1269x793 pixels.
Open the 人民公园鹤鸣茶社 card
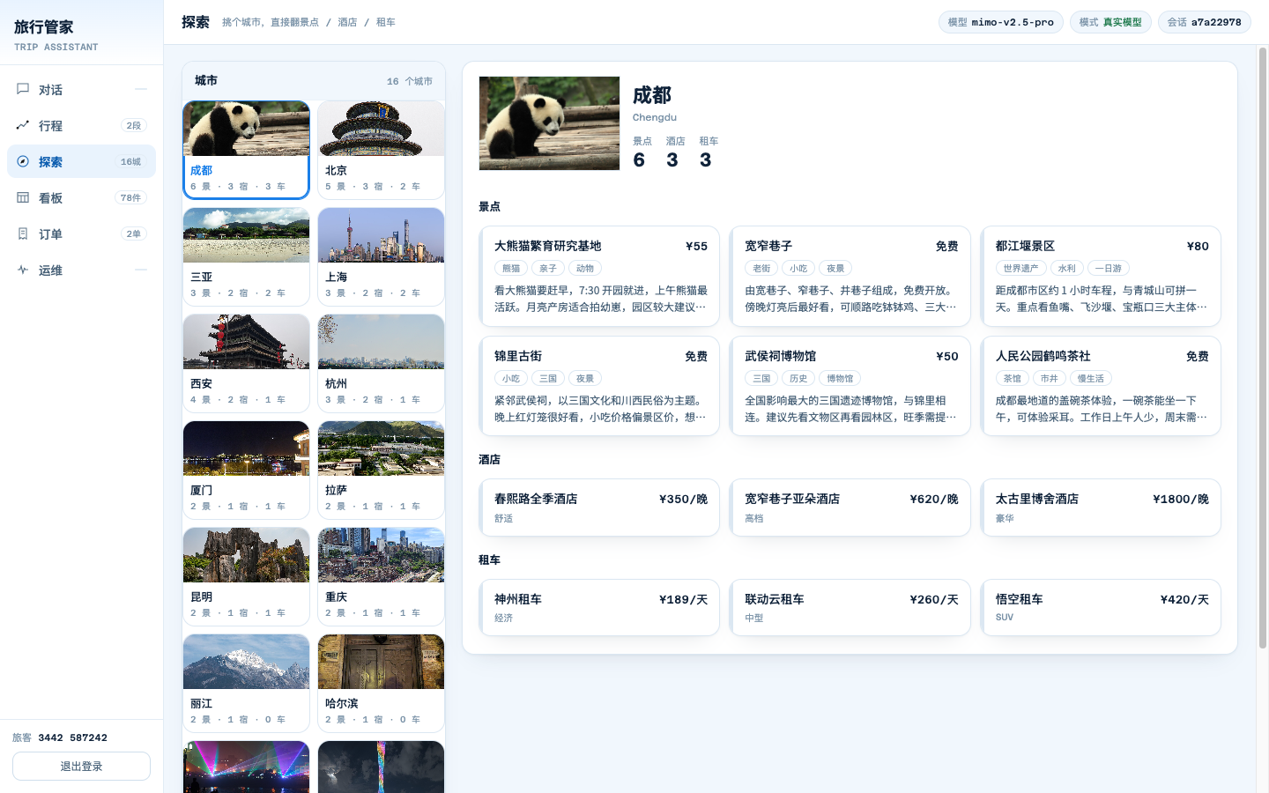click(1102, 386)
